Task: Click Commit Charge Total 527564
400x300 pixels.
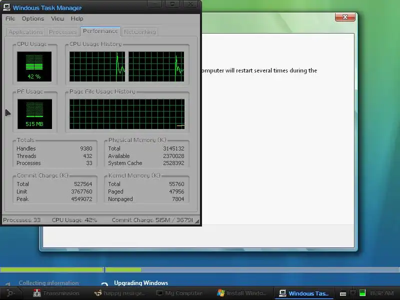Action: (83, 184)
